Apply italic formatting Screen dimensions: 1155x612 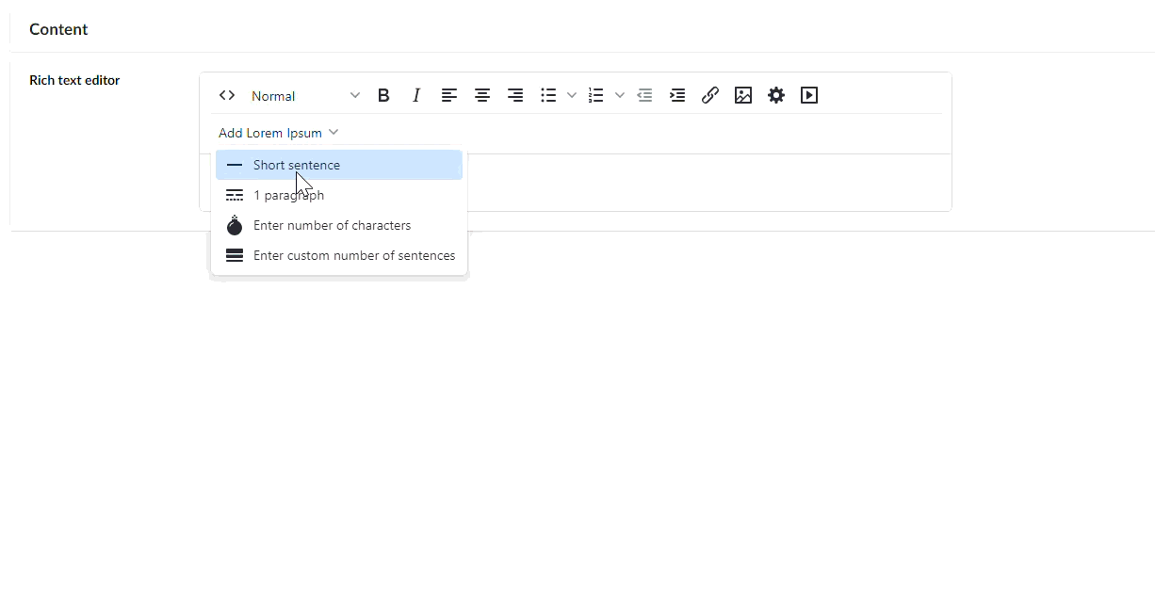[416, 95]
